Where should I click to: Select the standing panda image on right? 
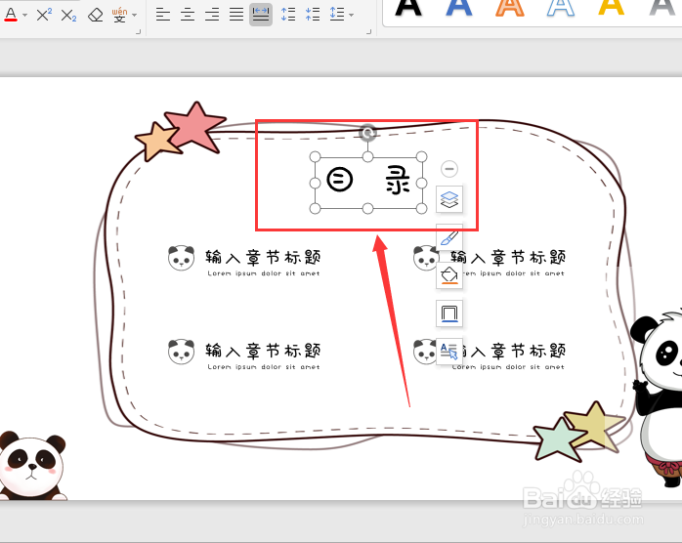tap(657, 398)
